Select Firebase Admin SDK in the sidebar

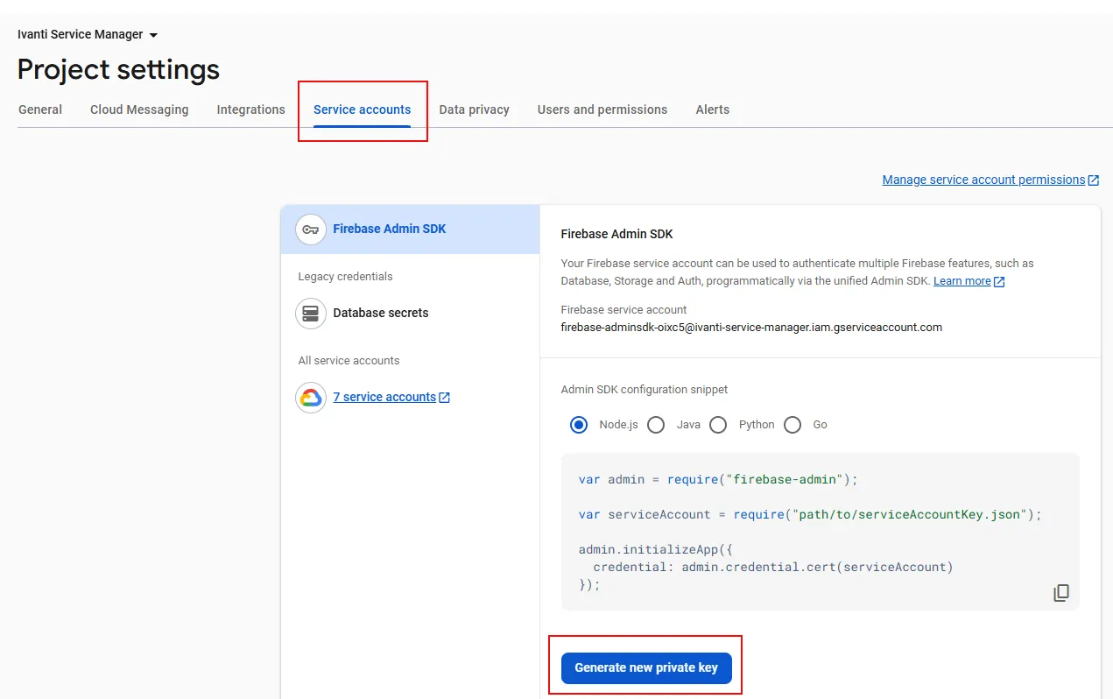click(x=410, y=229)
